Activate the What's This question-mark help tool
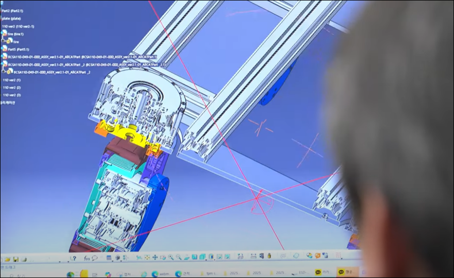Screen dimensions: 454x278 74,258
